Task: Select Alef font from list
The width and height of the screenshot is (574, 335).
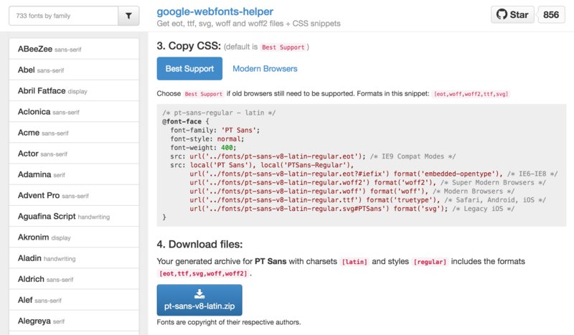Action: (x=74, y=299)
